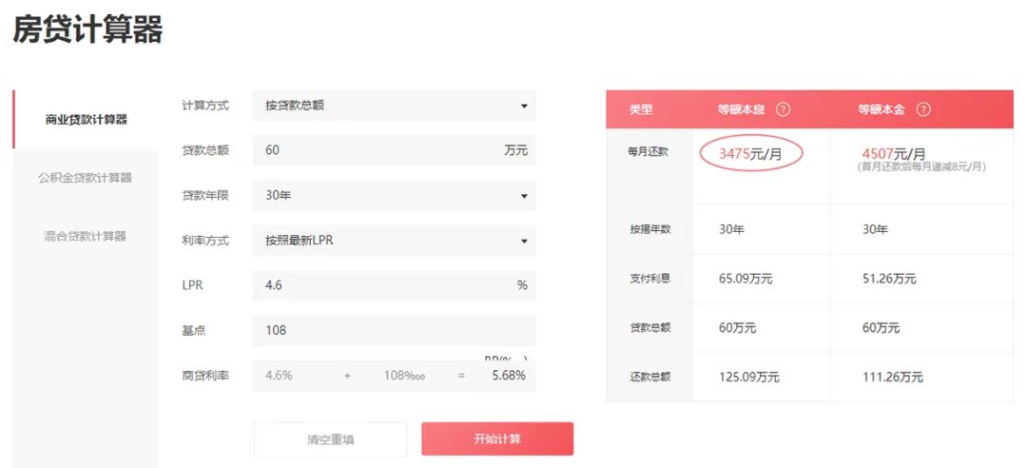Click help icon next to 等额本金
The image size is (1027, 468).
click(922, 109)
